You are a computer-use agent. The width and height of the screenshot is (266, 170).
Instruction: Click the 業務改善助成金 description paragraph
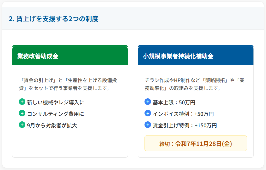(x=70, y=84)
